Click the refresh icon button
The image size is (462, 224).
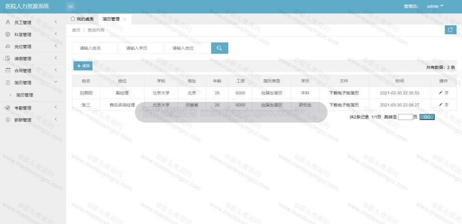coord(451,30)
